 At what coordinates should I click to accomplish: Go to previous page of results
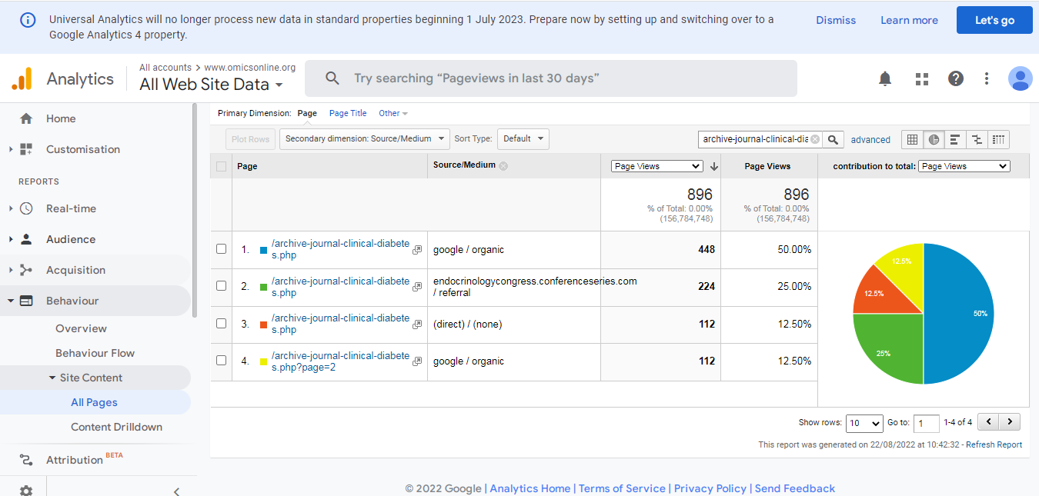pyautogui.click(x=989, y=421)
